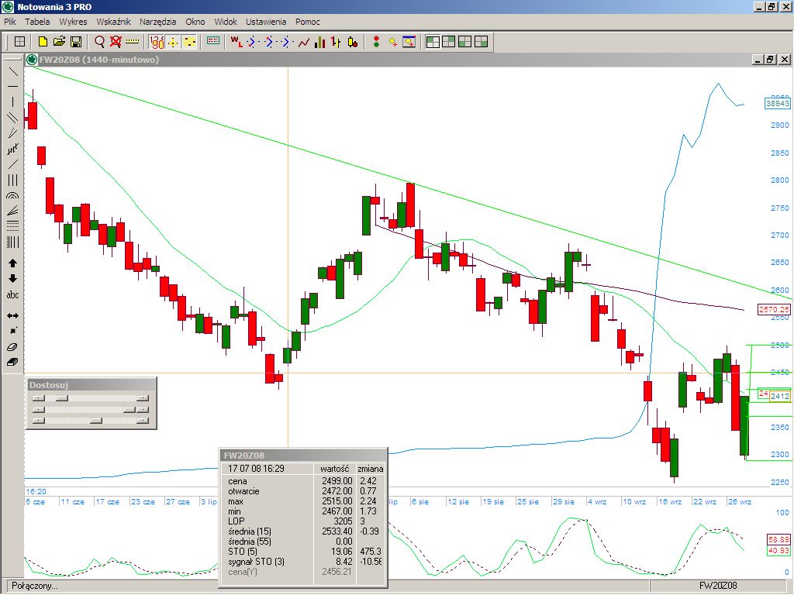
Task: Activate the magnifier zoom tool
Action: click(100, 42)
